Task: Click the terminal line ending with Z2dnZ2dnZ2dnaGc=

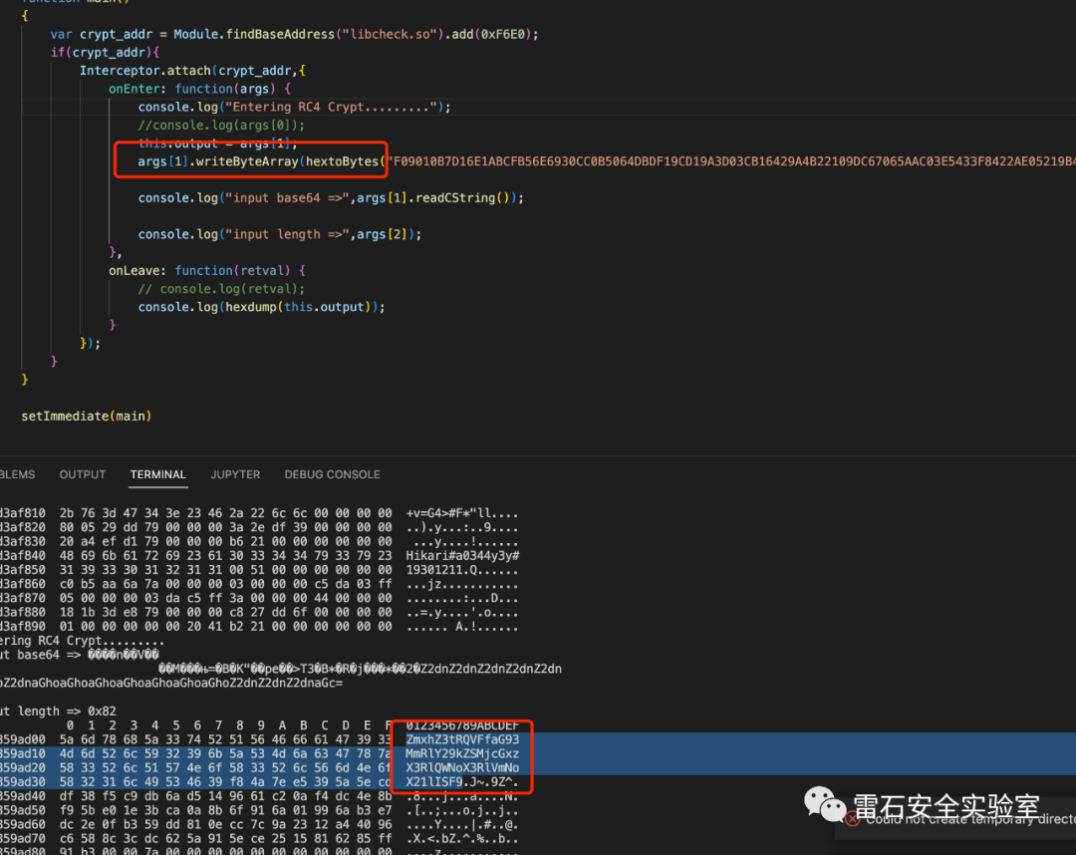Action: coord(171,683)
